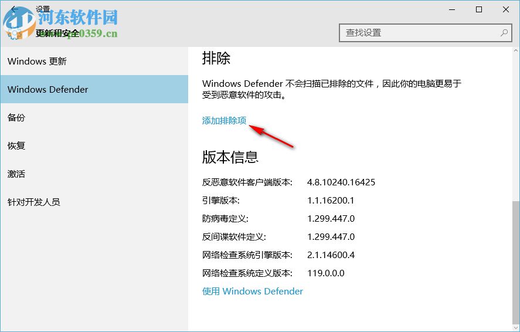Click the scrollbar up arrow
520x332 pixels.
[x=516, y=51]
